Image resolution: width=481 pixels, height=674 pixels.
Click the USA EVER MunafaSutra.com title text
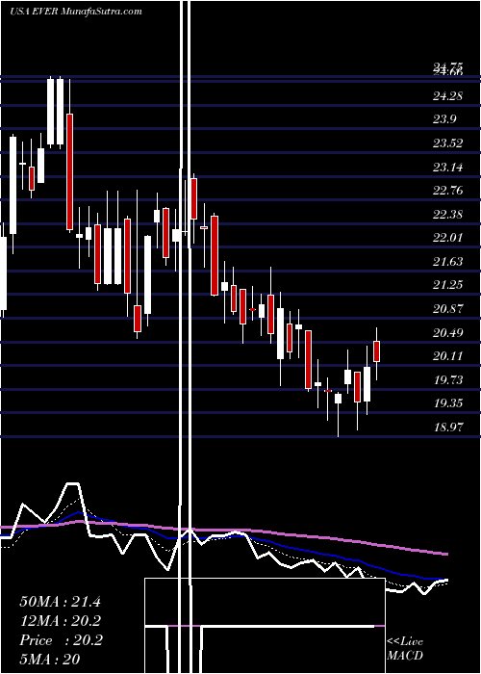[76, 12]
